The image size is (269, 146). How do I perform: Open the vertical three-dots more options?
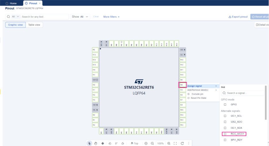click(x=189, y=143)
